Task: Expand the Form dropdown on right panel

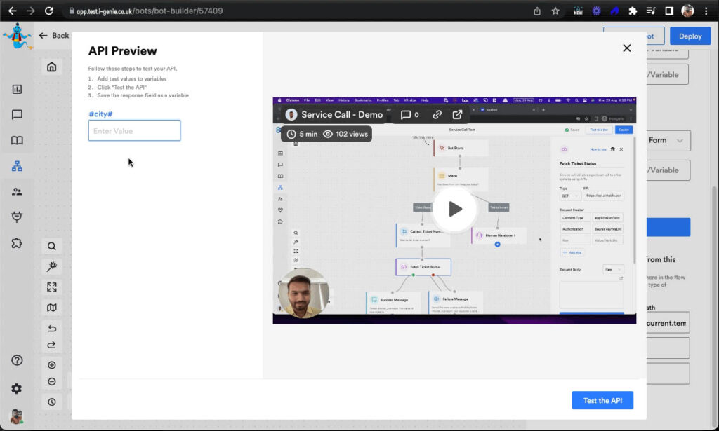Action: 664,140
